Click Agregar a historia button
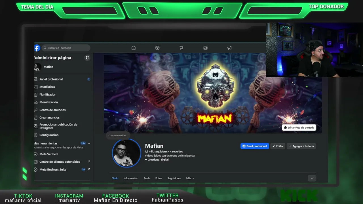The image size is (363, 204). click(301, 146)
